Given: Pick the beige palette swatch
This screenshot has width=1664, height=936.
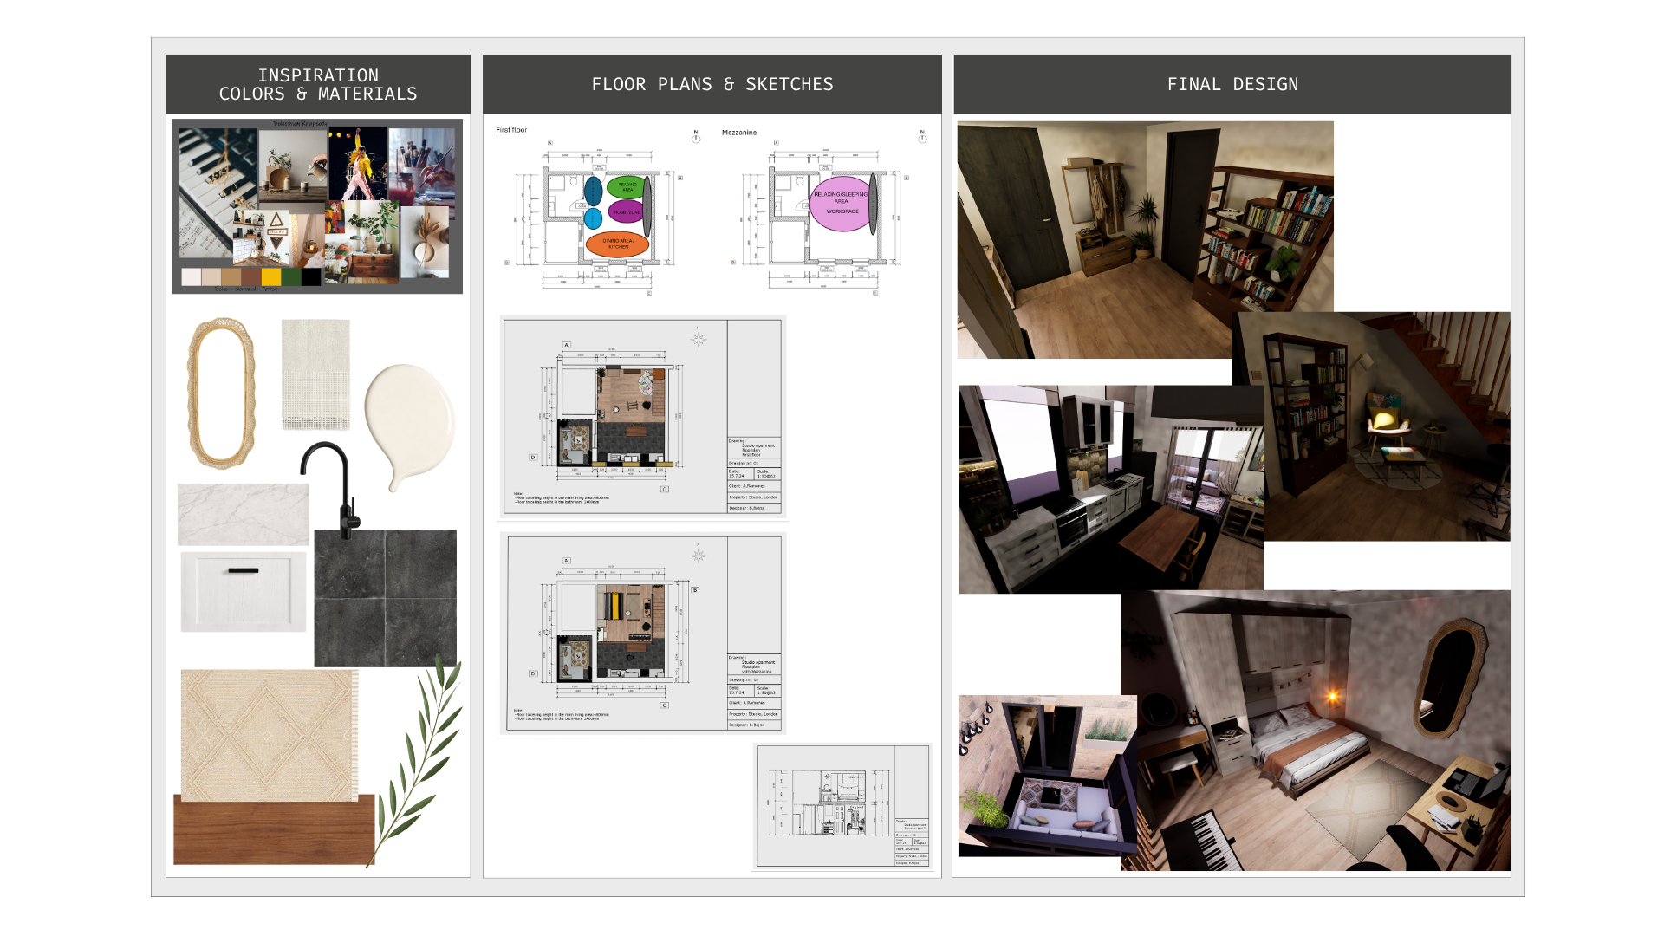Looking at the screenshot, I should pyautogui.click(x=211, y=277).
